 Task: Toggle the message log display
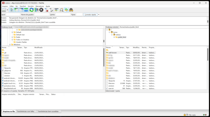[x=12, y=10]
